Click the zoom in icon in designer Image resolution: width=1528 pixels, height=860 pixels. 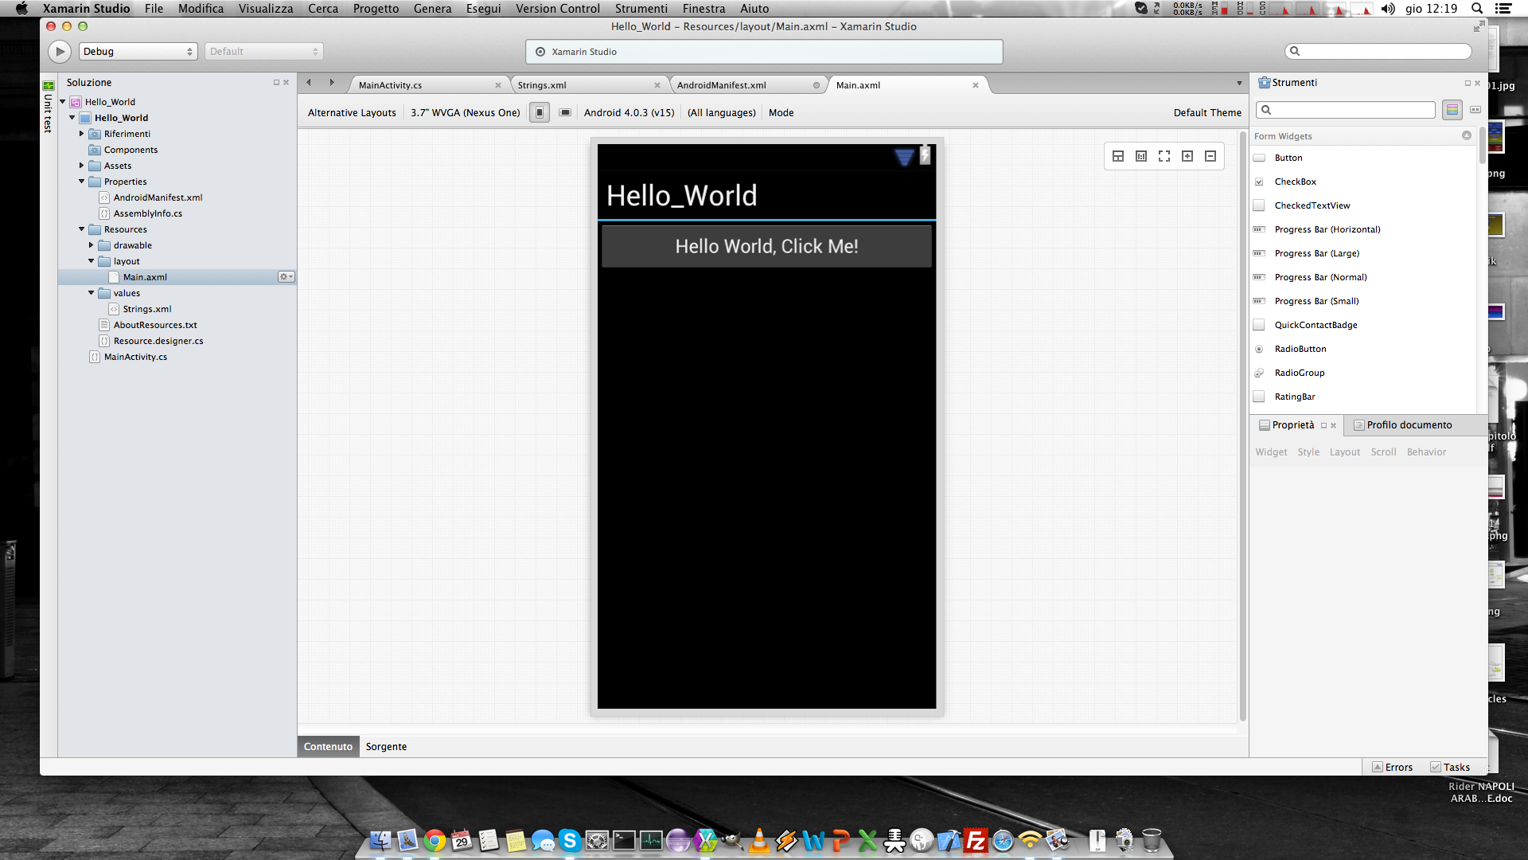click(x=1187, y=156)
